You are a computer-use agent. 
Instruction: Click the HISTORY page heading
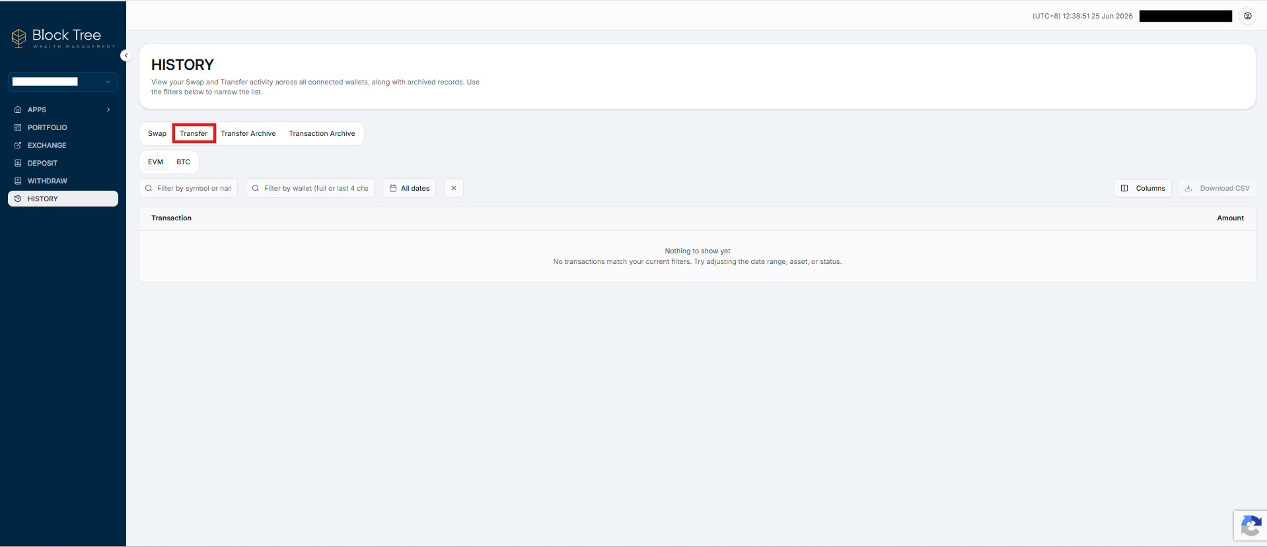182,65
